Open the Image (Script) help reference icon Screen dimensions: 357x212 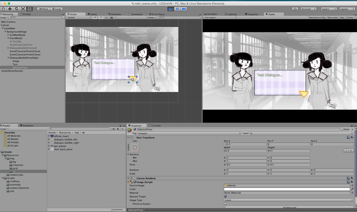point(348,182)
